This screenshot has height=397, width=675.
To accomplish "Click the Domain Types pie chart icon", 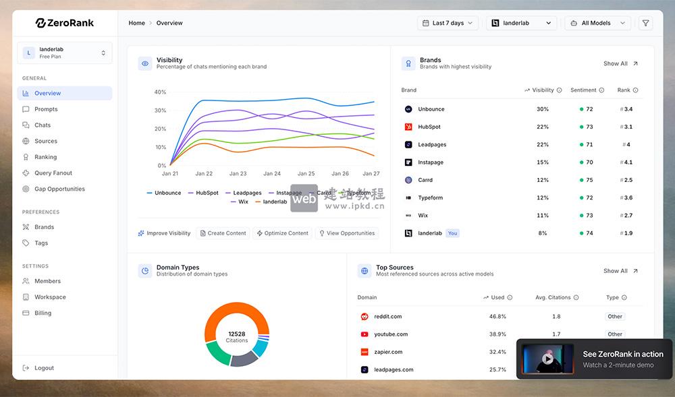I will click(x=144, y=271).
